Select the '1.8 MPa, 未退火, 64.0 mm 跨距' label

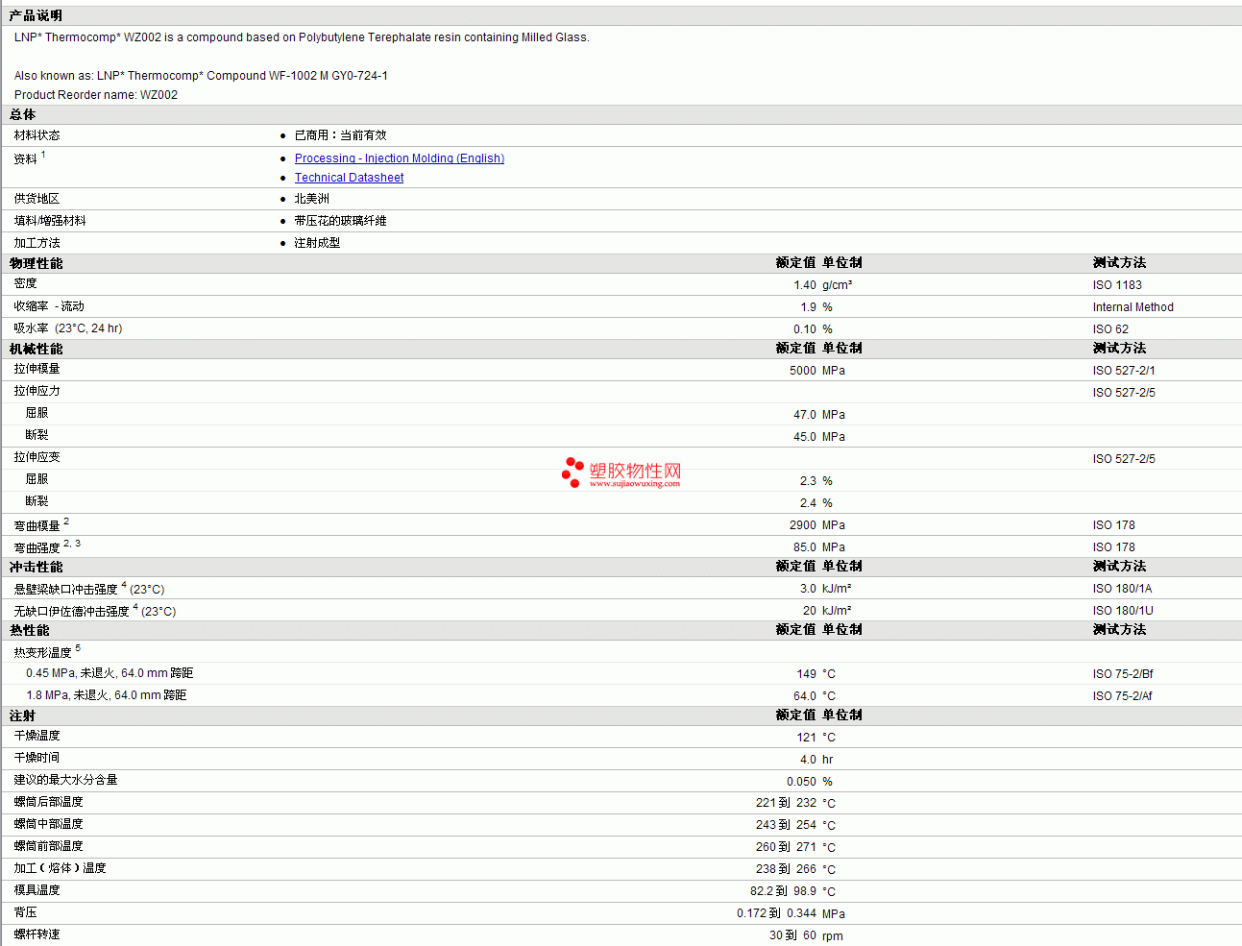pos(106,695)
